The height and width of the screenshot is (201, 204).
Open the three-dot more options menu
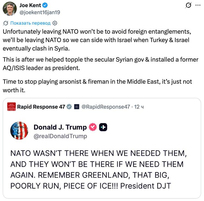[x=198, y=5]
